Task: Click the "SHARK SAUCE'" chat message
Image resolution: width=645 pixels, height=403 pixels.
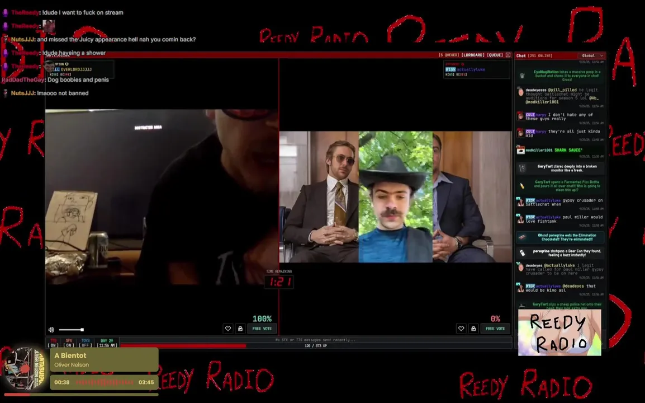Action: coord(568,150)
